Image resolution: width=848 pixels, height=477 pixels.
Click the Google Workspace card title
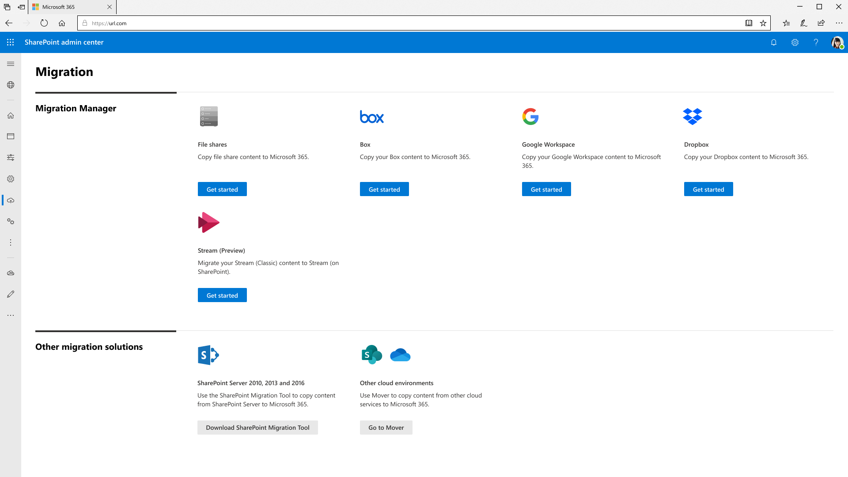pyautogui.click(x=548, y=144)
